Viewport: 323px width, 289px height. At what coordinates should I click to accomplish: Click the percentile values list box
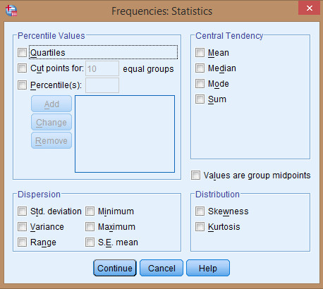point(125,134)
